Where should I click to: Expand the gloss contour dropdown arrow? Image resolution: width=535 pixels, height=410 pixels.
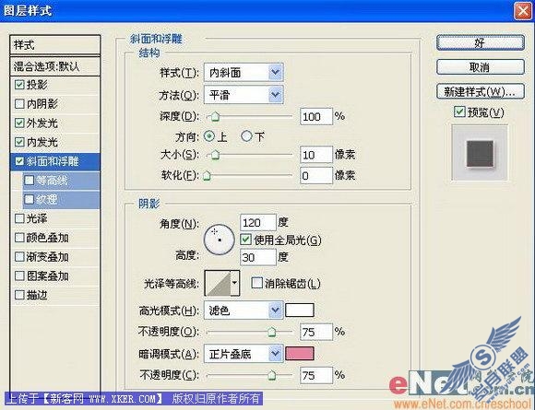click(234, 283)
